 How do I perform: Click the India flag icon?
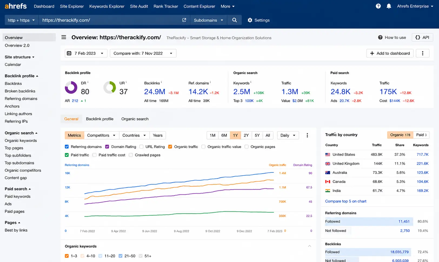(328, 191)
